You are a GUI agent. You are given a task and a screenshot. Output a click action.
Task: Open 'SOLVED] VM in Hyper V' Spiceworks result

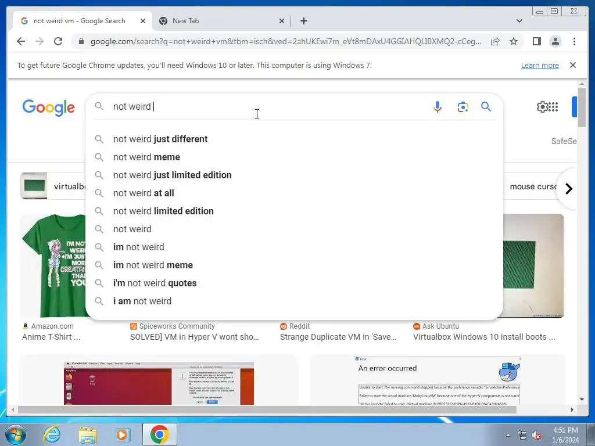point(194,337)
